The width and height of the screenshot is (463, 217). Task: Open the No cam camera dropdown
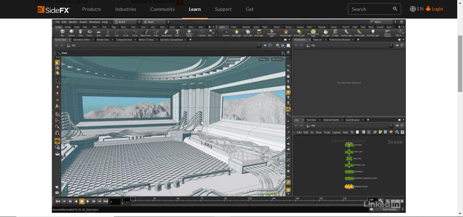(277, 59)
